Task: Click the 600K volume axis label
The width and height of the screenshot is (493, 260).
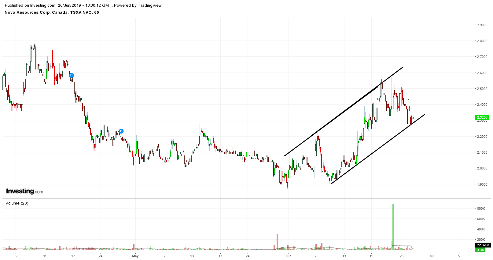Action: click(481, 219)
